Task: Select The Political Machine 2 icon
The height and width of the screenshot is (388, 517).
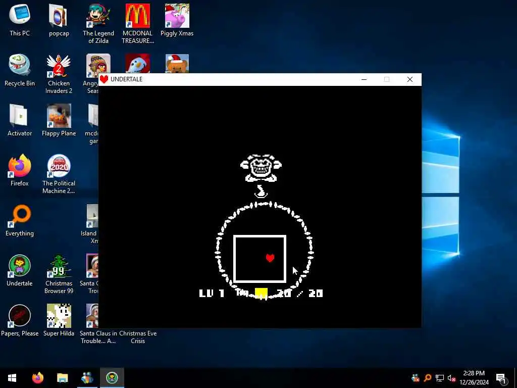Action: (x=59, y=174)
